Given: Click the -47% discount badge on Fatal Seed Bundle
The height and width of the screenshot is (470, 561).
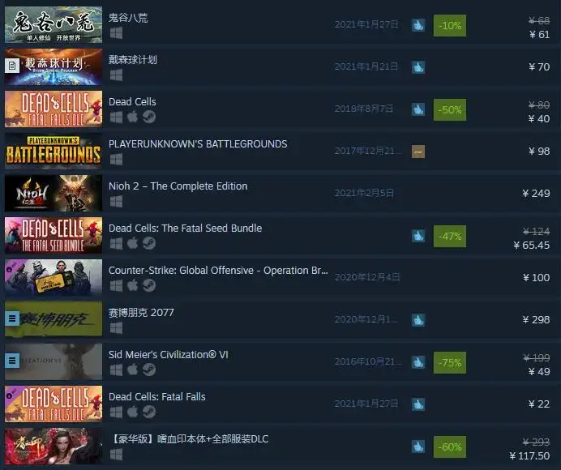Looking at the screenshot, I should coord(450,236).
